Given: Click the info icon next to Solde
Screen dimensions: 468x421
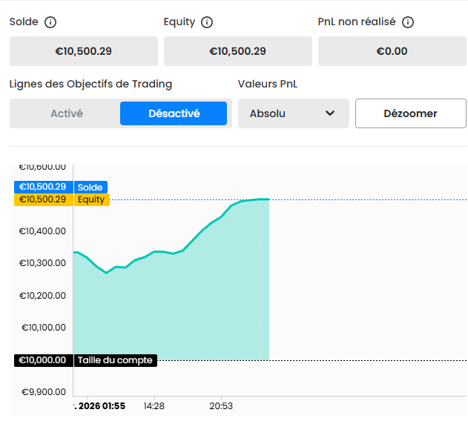Looking at the screenshot, I should (50, 22).
